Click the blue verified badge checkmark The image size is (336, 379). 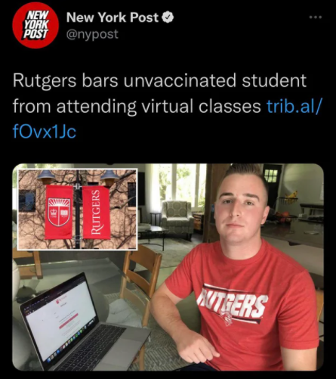click(x=168, y=17)
